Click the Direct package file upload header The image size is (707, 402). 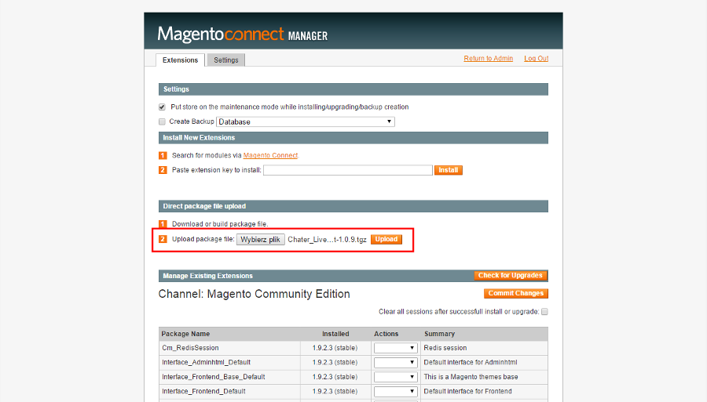point(353,206)
